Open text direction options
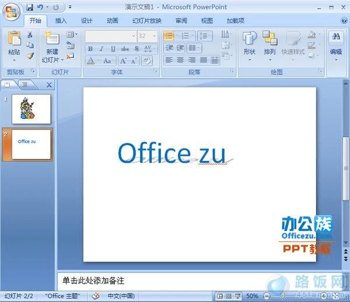The height and width of the screenshot is (302, 350). (x=226, y=34)
